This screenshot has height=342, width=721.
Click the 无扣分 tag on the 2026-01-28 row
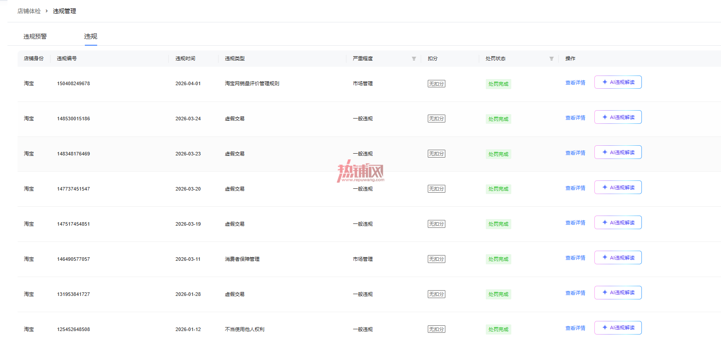click(x=436, y=294)
